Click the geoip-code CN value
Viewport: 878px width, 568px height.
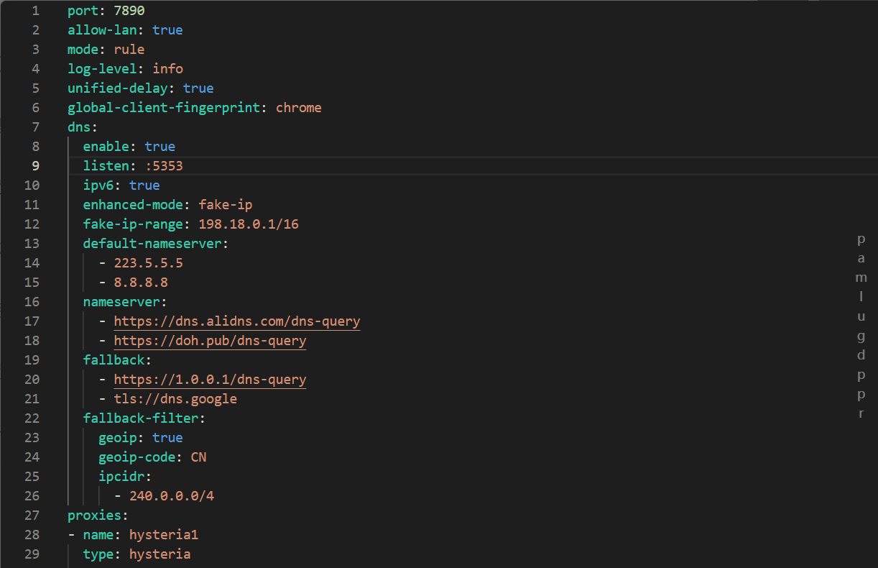pos(198,457)
